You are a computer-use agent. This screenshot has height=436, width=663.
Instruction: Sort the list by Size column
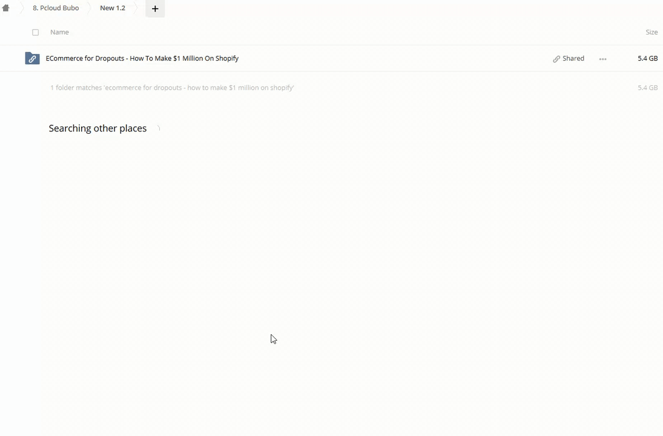[651, 32]
